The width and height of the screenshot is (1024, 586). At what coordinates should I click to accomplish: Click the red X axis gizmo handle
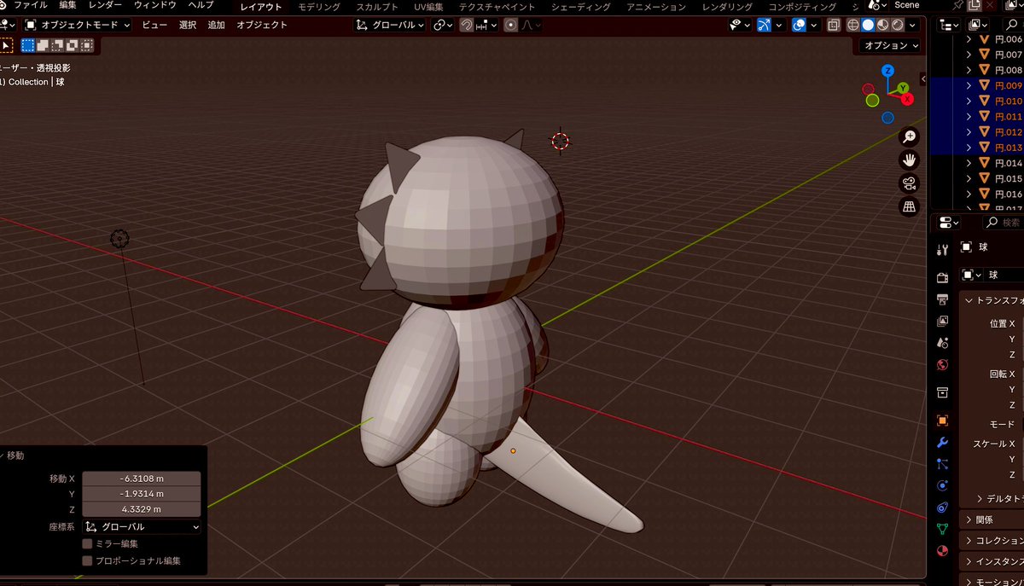907,99
